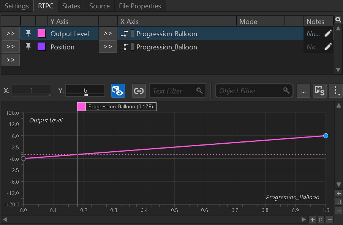This screenshot has width=343, height=225.
Task: Click in the Text Filter field
Action: 173,91
